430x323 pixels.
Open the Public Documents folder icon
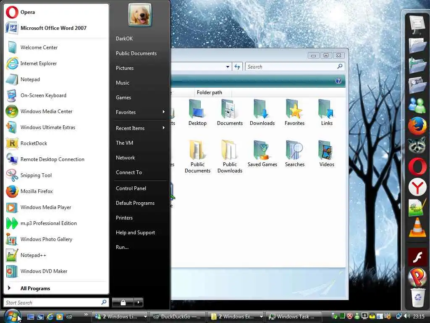[197, 156]
